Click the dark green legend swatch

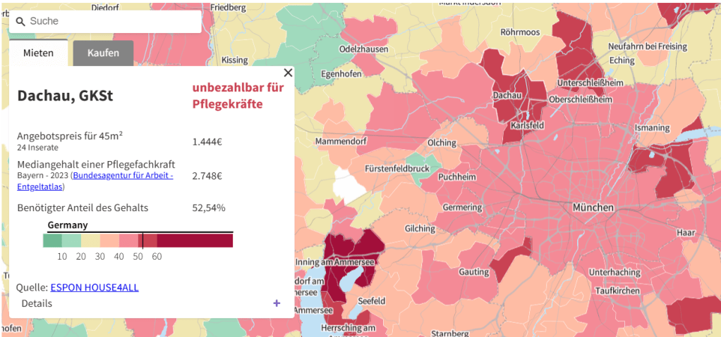52,241
